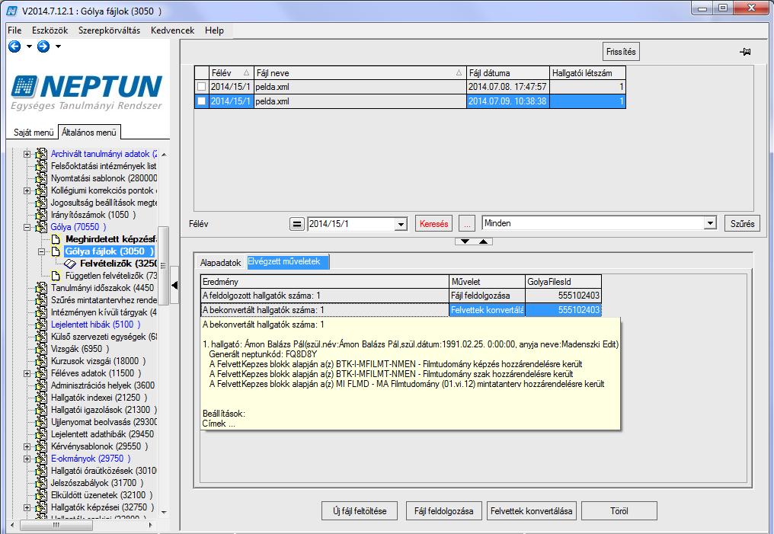Viewport: 774px width, 534px height.
Task: Click the Fájl feldolgozása button
Action: [444, 511]
